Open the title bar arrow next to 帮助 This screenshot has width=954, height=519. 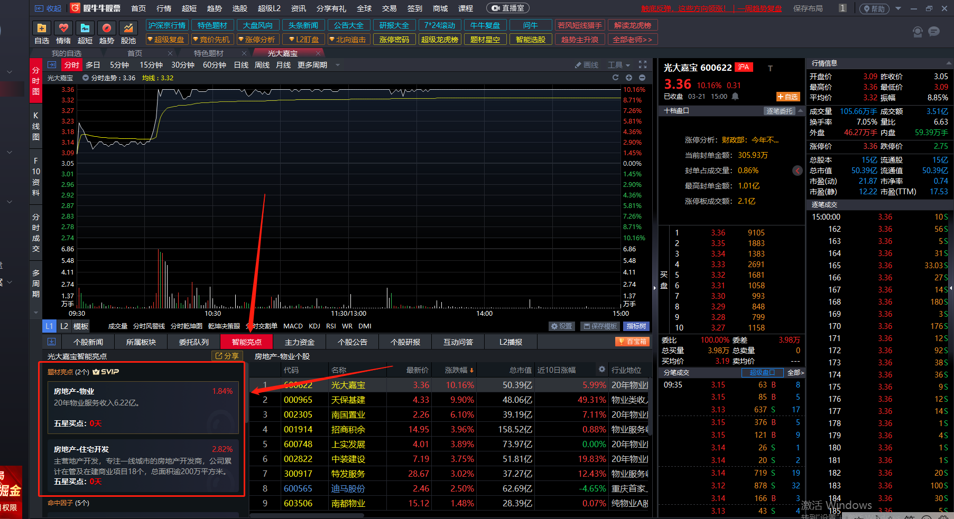(x=899, y=8)
